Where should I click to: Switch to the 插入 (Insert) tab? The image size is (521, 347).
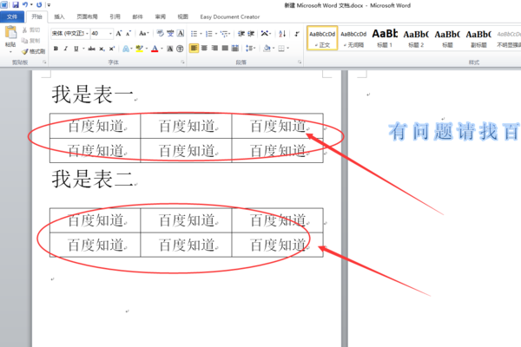[59, 16]
